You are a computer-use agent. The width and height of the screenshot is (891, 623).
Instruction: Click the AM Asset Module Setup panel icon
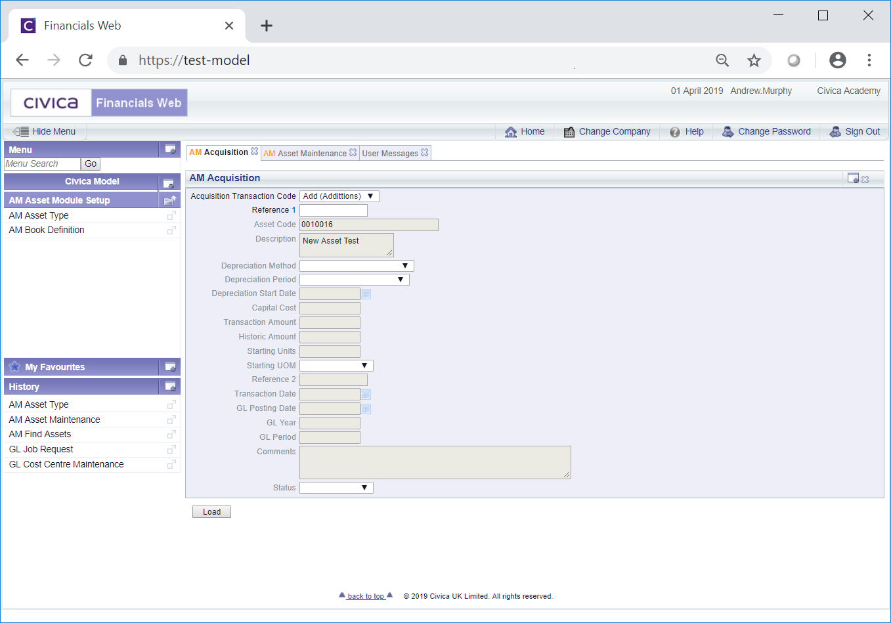(x=170, y=200)
